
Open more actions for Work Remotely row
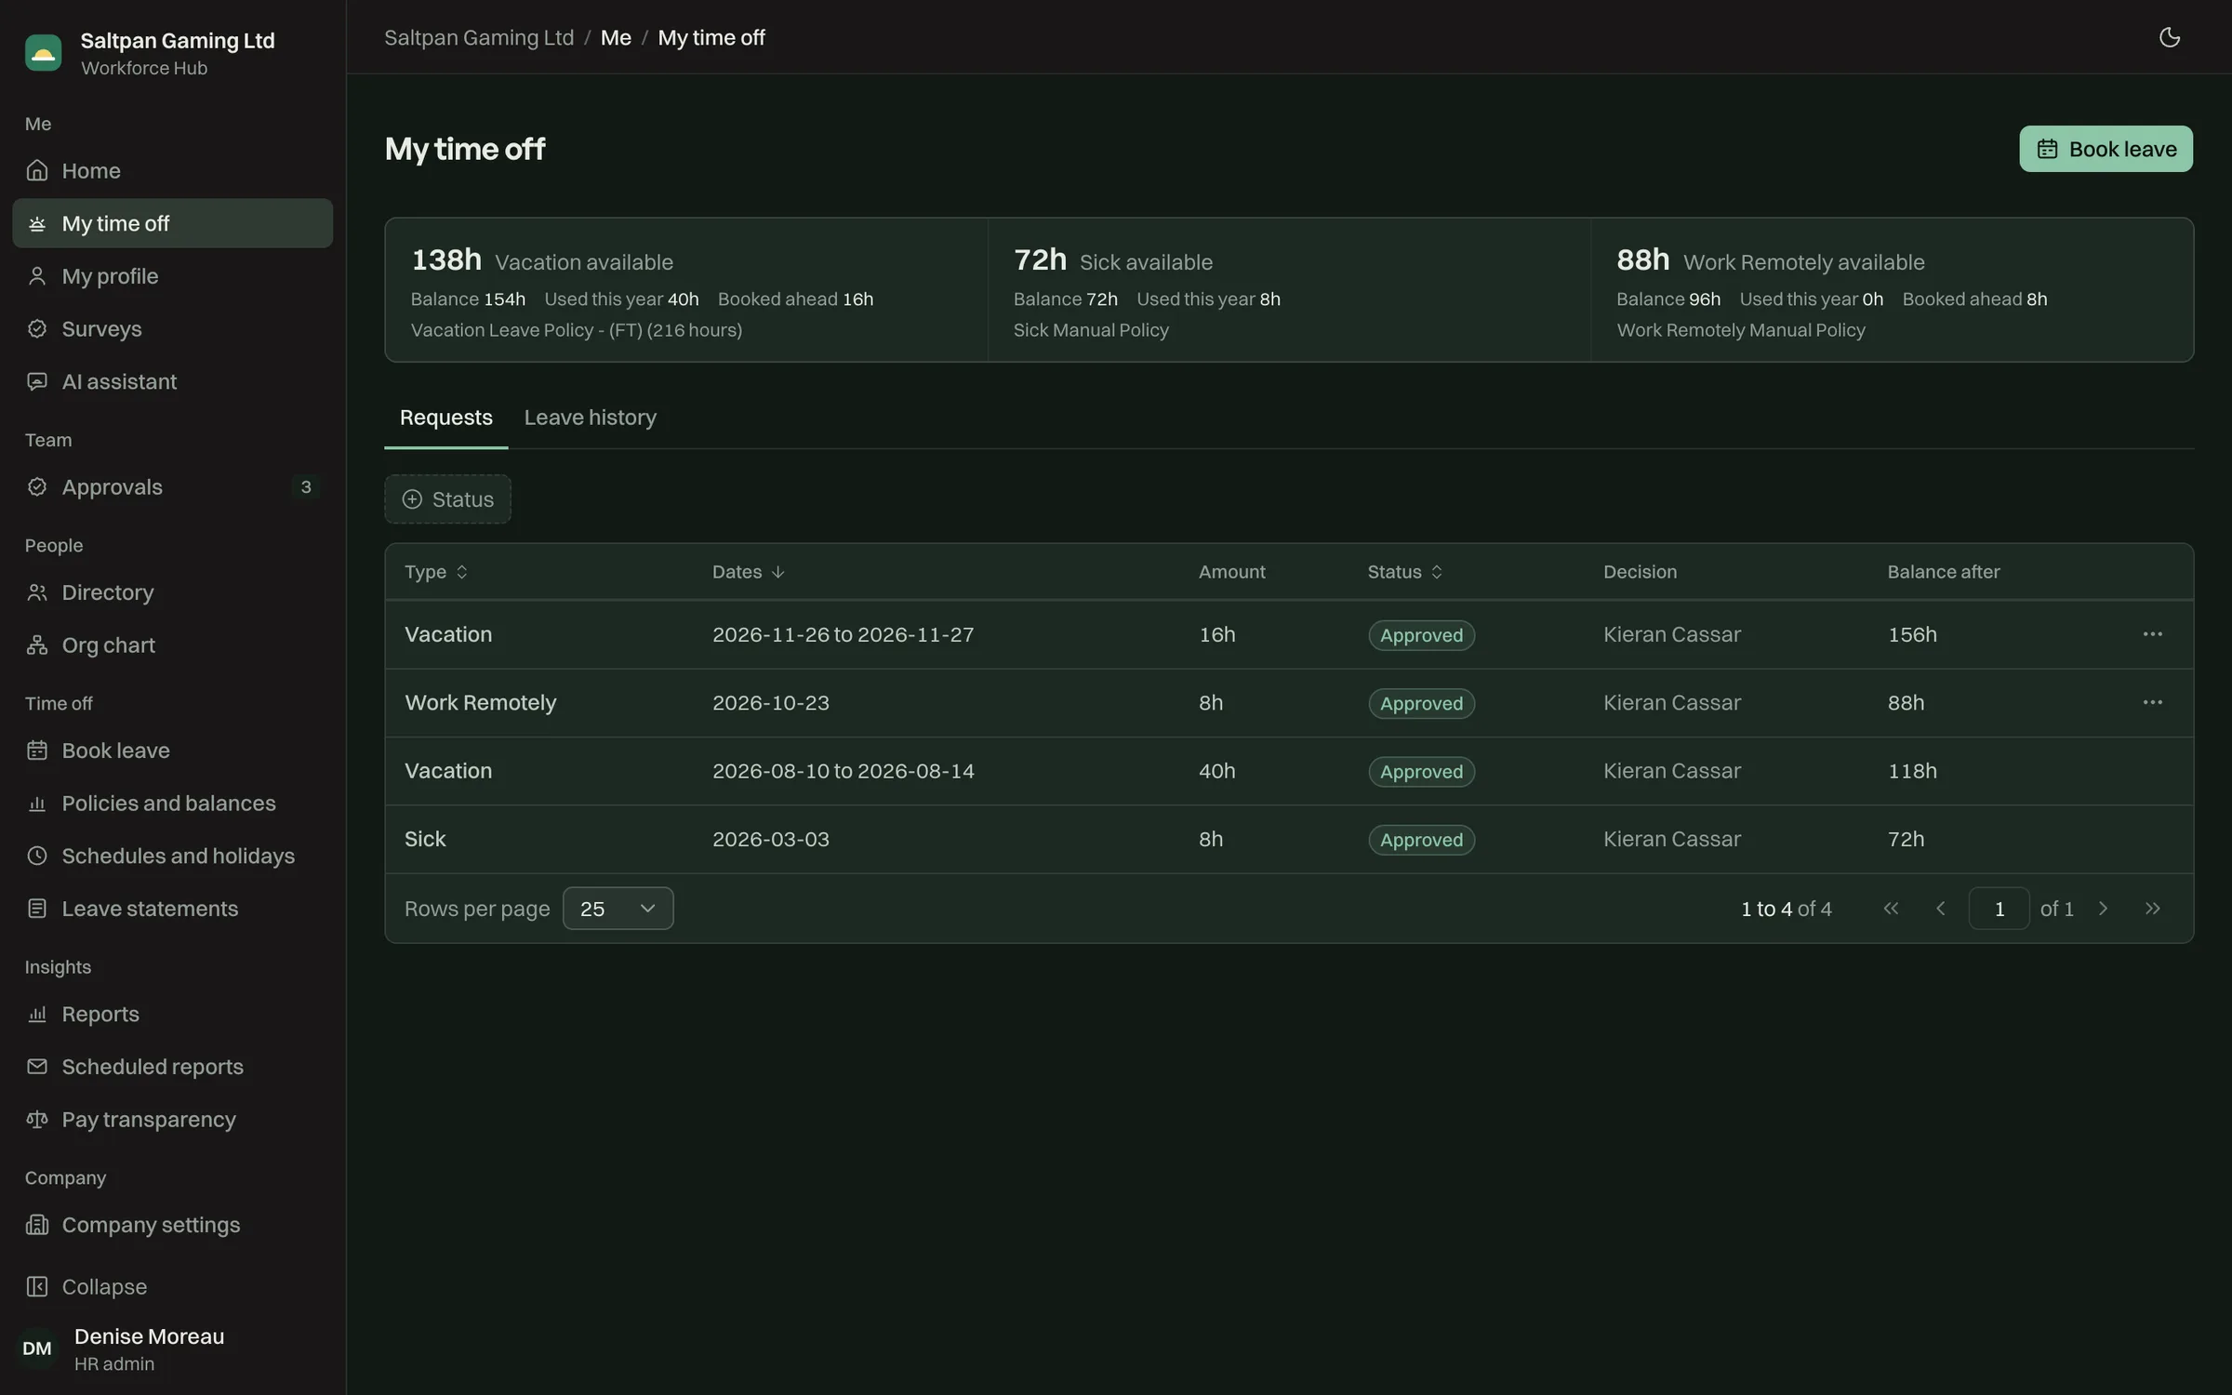pos(2152,702)
